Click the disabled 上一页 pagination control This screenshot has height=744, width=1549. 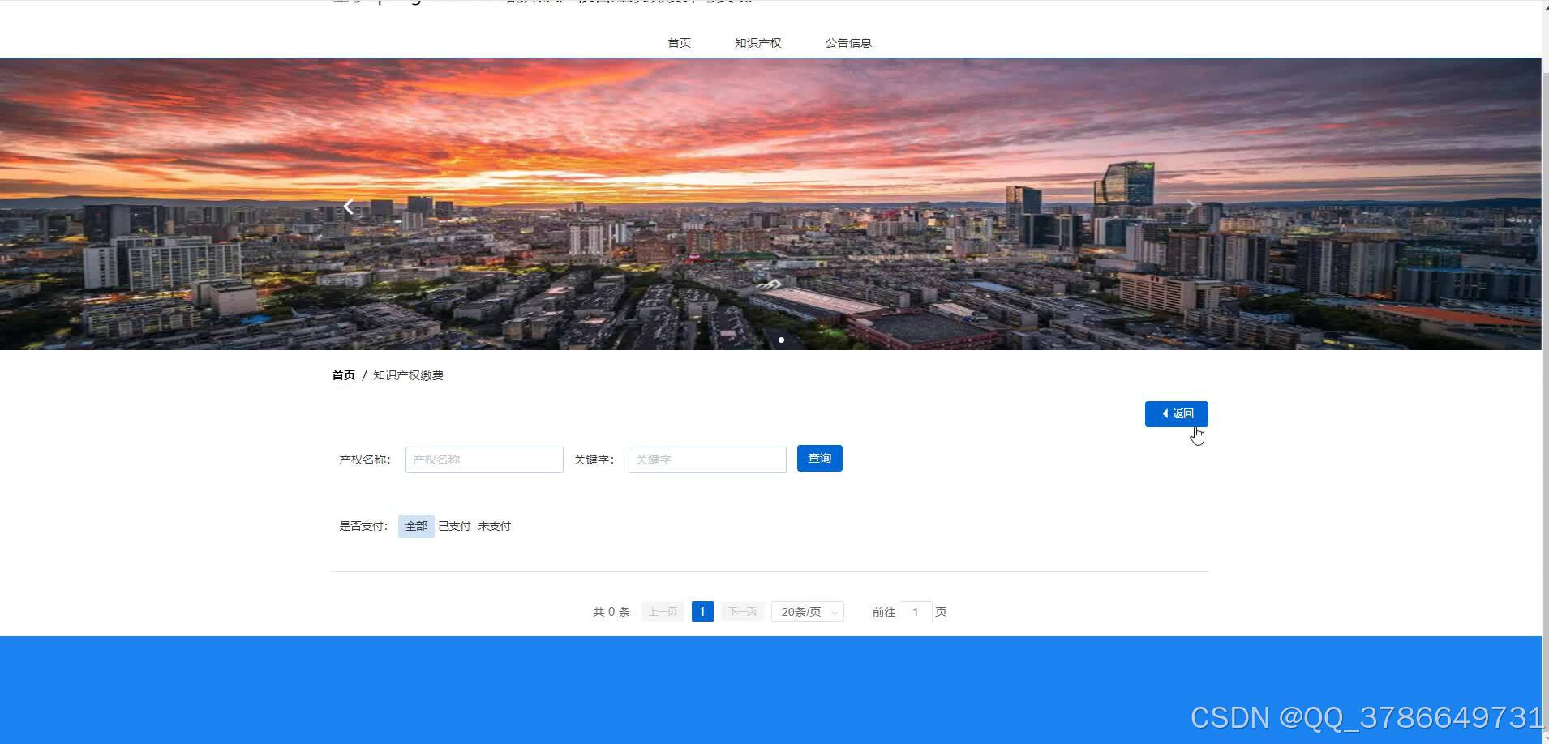pos(662,611)
